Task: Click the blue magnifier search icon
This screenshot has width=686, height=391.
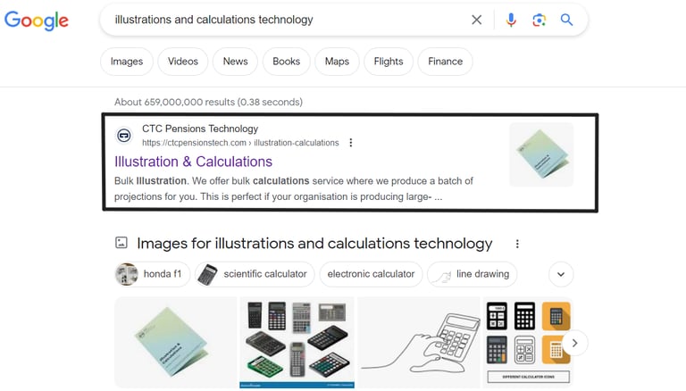Action: (x=566, y=20)
